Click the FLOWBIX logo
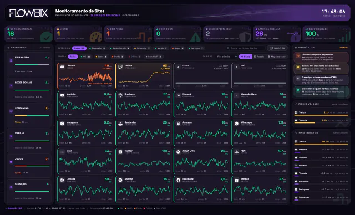 [28, 13]
